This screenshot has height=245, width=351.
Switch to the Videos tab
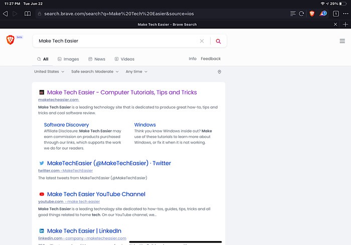[x=124, y=59]
